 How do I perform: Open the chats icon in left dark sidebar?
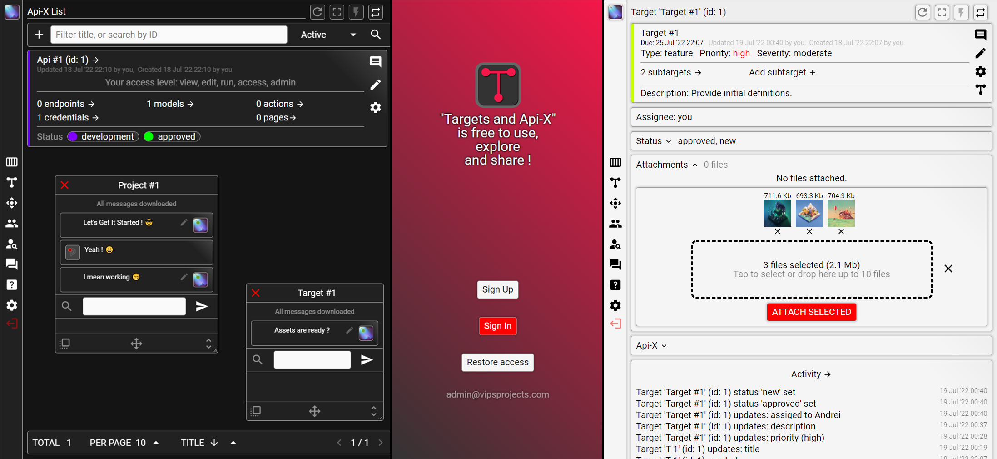[x=12, y=264]
